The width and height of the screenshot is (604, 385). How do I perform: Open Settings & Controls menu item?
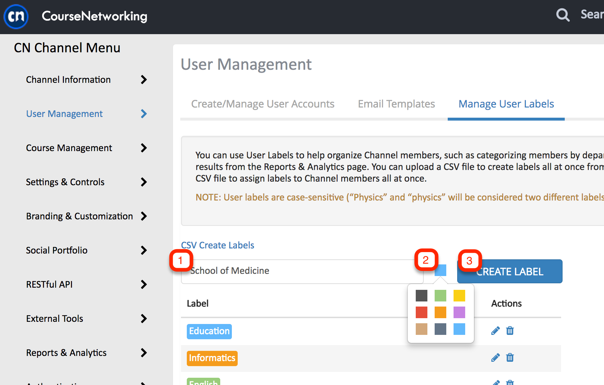point(65,182)
